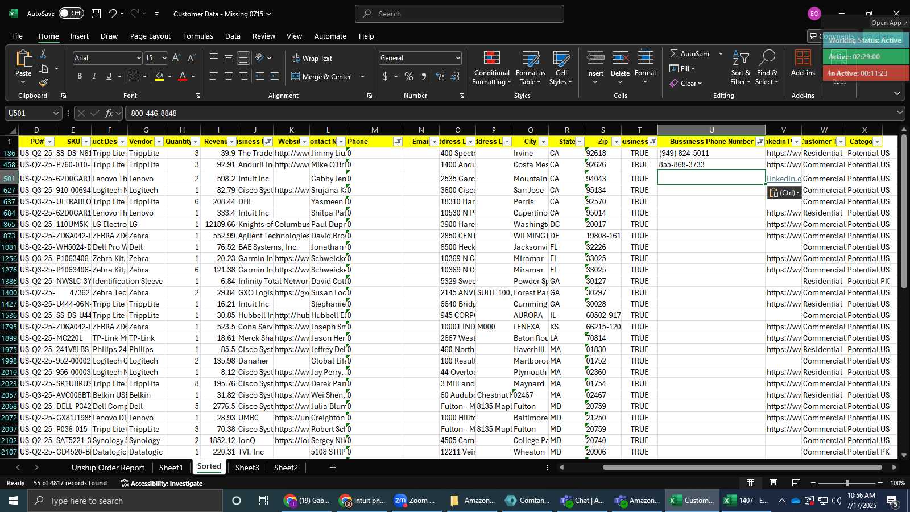
Task: Click Decrease Indent icon
Action: [x=260, y=76]
